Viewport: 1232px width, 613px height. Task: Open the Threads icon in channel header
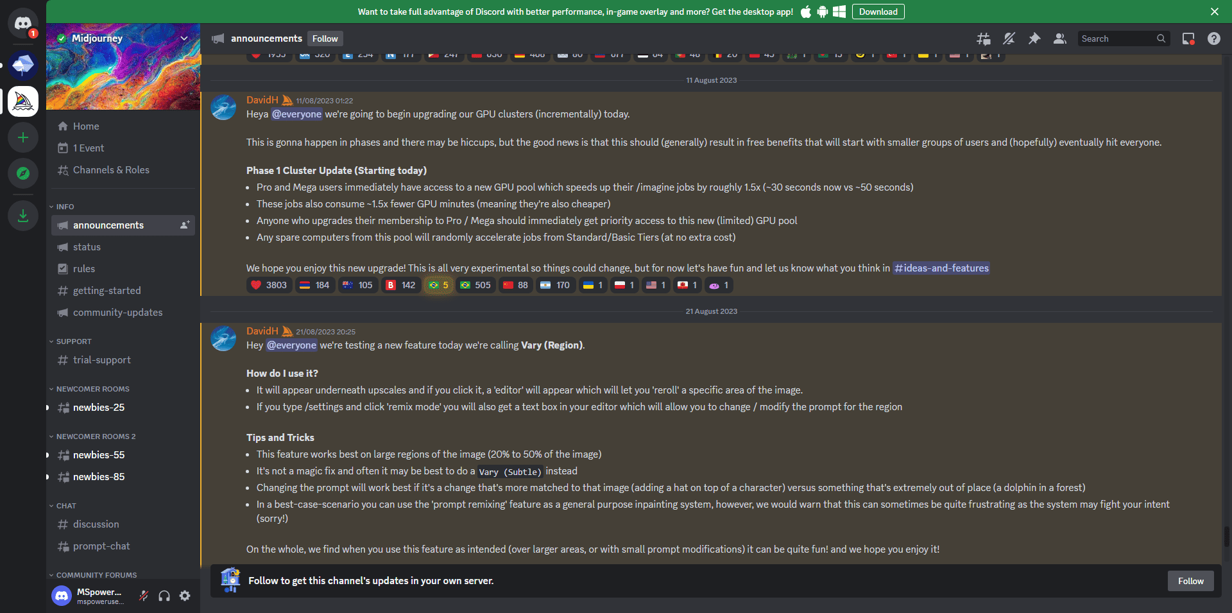[x=983, y=39]
